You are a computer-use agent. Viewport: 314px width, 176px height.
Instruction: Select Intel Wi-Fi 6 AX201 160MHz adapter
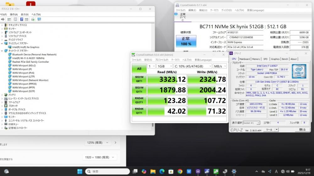(28, 58)
